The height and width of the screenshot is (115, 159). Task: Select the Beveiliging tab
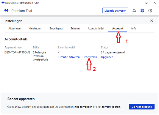pos(56,29)
